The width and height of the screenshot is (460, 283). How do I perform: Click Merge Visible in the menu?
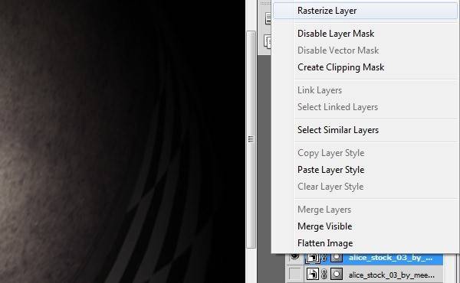[x=324, y=226]
